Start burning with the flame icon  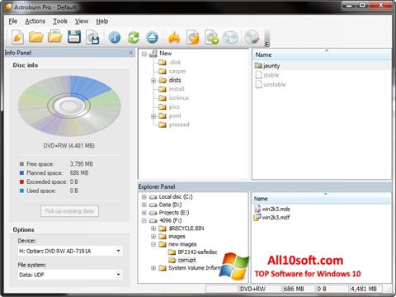(174, 37)
